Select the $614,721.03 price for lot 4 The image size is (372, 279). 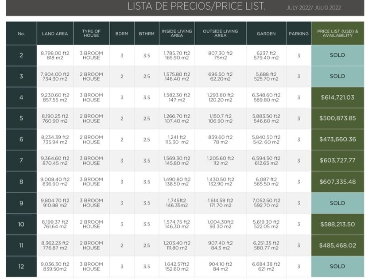(337, 97)
